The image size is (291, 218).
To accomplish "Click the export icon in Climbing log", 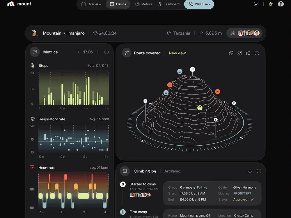I will pyautogui.click(x=250, y=171).
